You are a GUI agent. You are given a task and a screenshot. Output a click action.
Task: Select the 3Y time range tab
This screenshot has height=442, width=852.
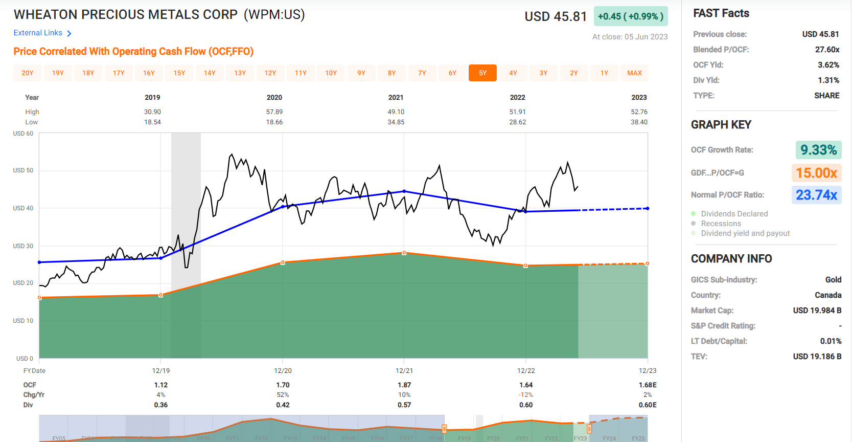[x=543, y=73]
